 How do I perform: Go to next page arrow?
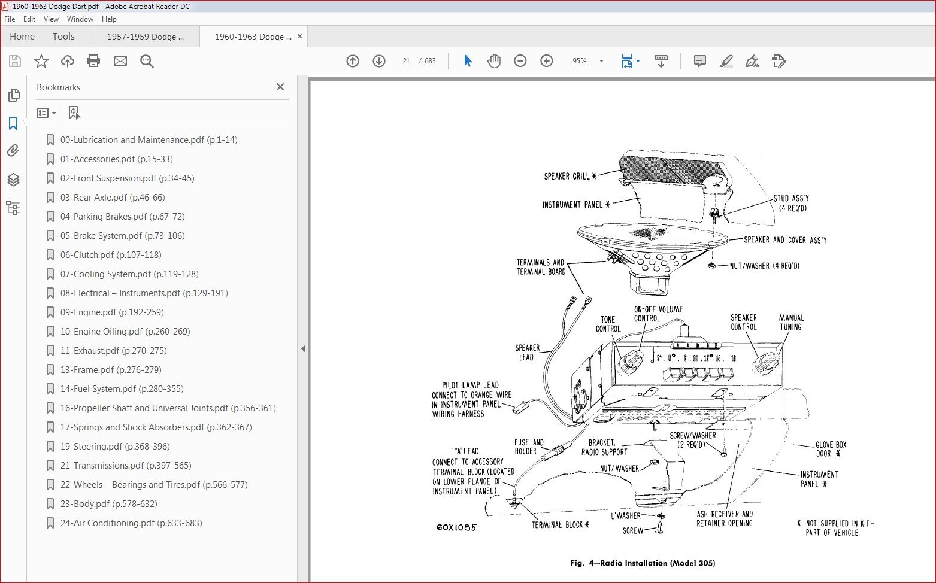pos(379,61)
